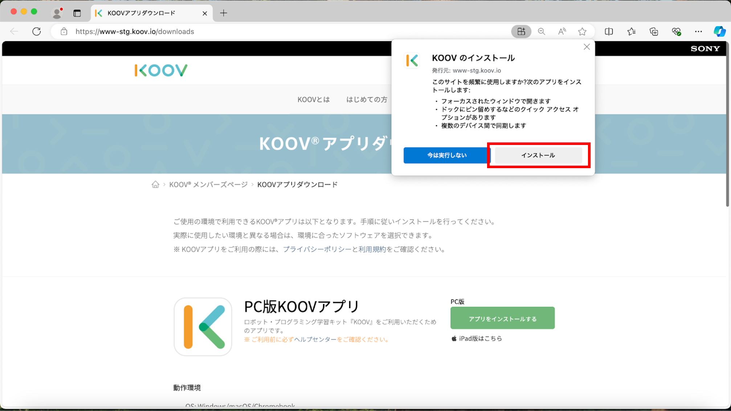731x411 pixels.
Task: Open the Copilot sidebar icon
Action: [x=719, y=32]
